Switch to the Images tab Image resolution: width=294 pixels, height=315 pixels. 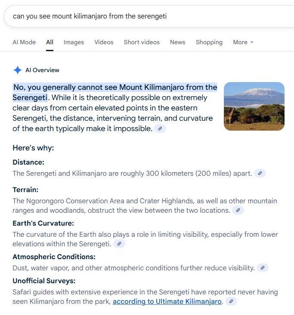[x=74, y=42]
